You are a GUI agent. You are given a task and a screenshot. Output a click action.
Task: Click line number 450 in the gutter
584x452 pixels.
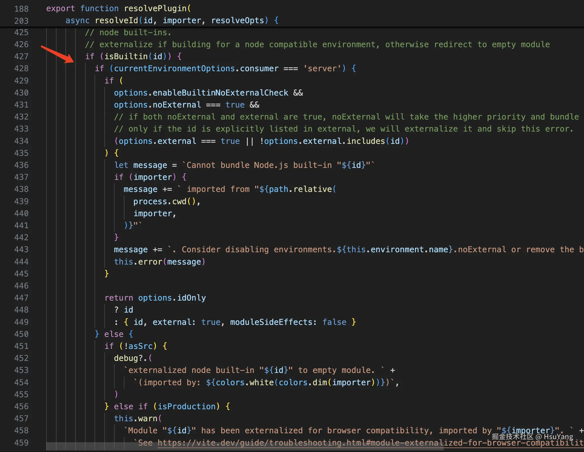coord(21,334)
